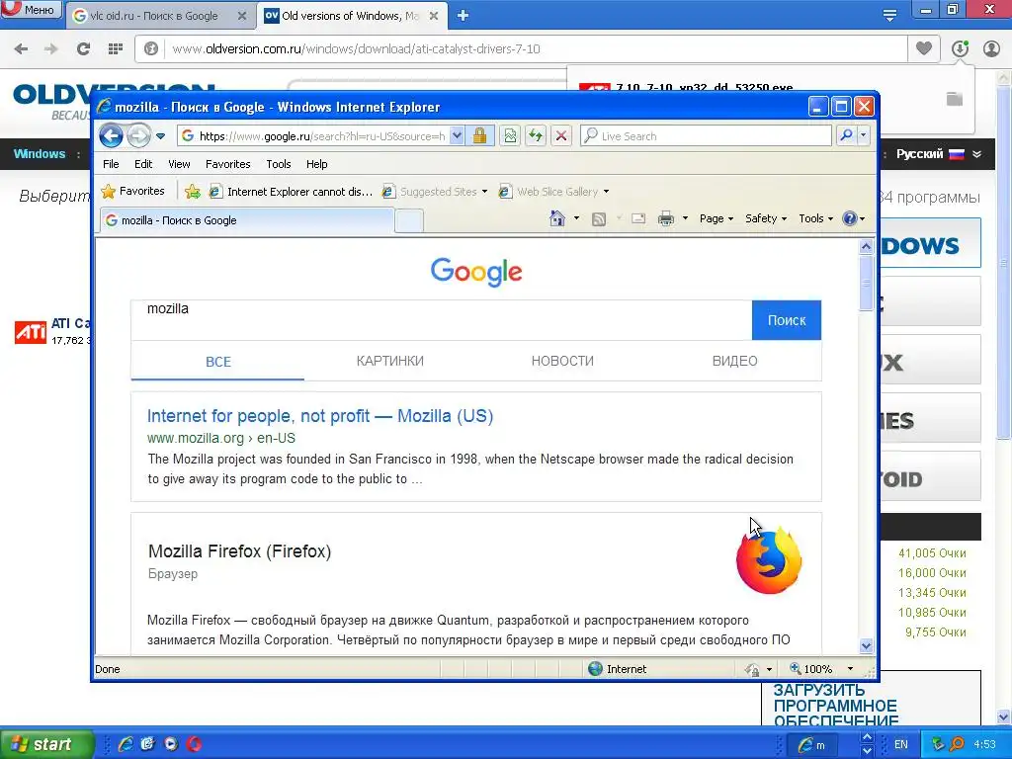Screen dimensions: 1012x759
Task: Open IE recent pages dropdown arrow
Action: pyautogui.click(x=161, y=136)
